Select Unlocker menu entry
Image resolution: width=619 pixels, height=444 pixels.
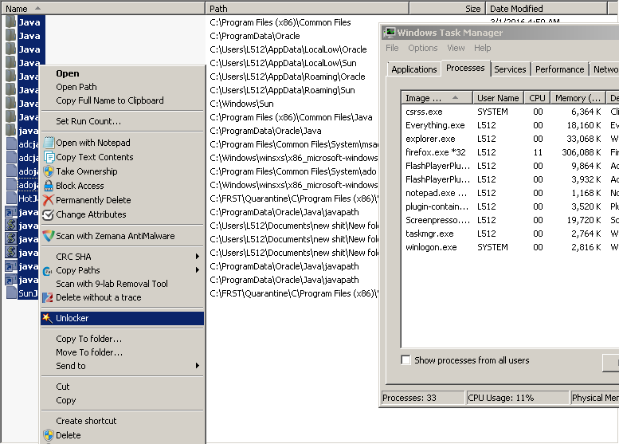tap(122, 318)
